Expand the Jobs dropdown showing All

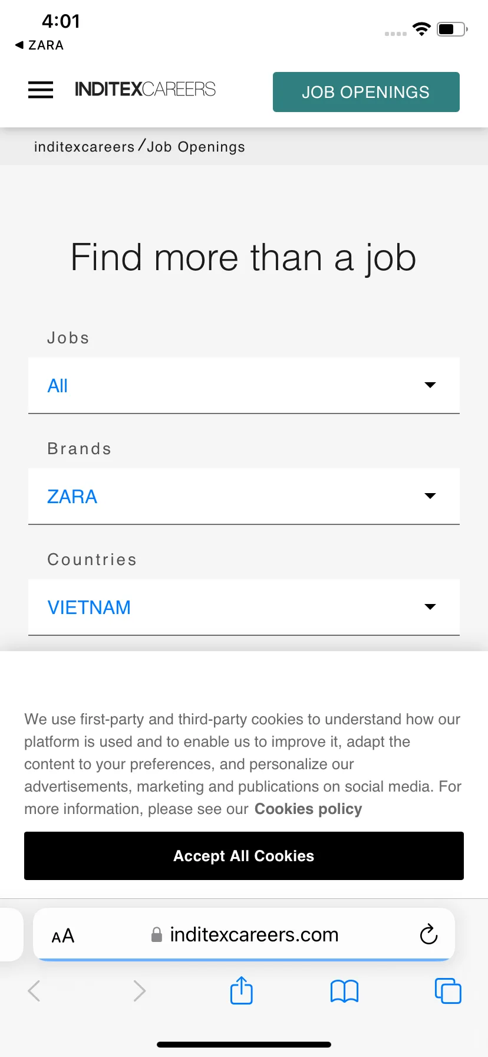pos(244,386)
